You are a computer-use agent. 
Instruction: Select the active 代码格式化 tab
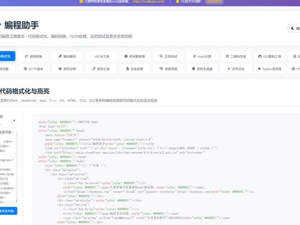[7, 56]
